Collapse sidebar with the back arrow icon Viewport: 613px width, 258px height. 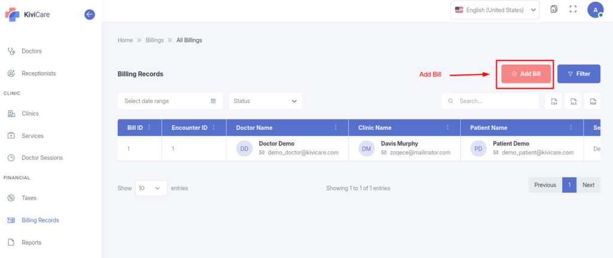pos(90,14)
